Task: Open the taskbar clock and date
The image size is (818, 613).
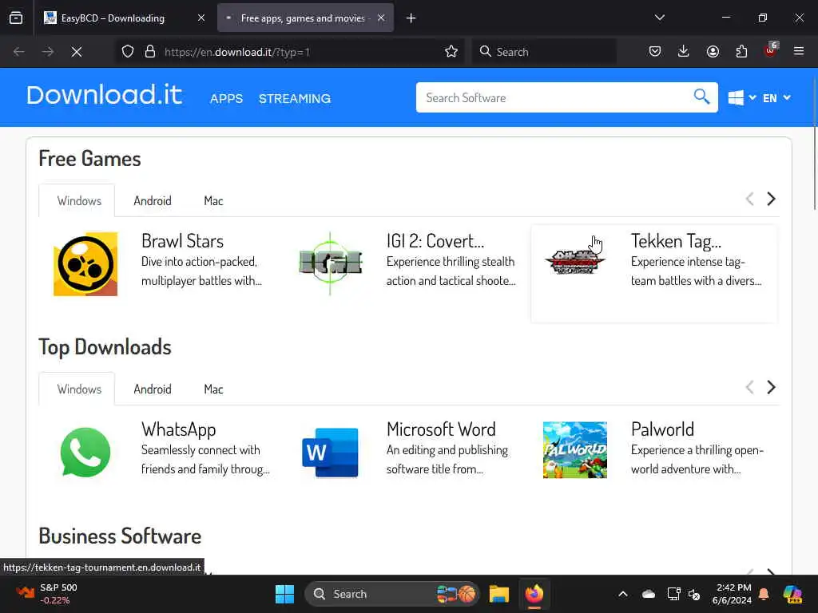Action: [x=733, y=594]
